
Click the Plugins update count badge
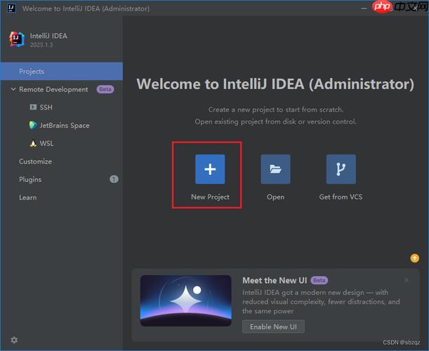click(x=114, y=179)
